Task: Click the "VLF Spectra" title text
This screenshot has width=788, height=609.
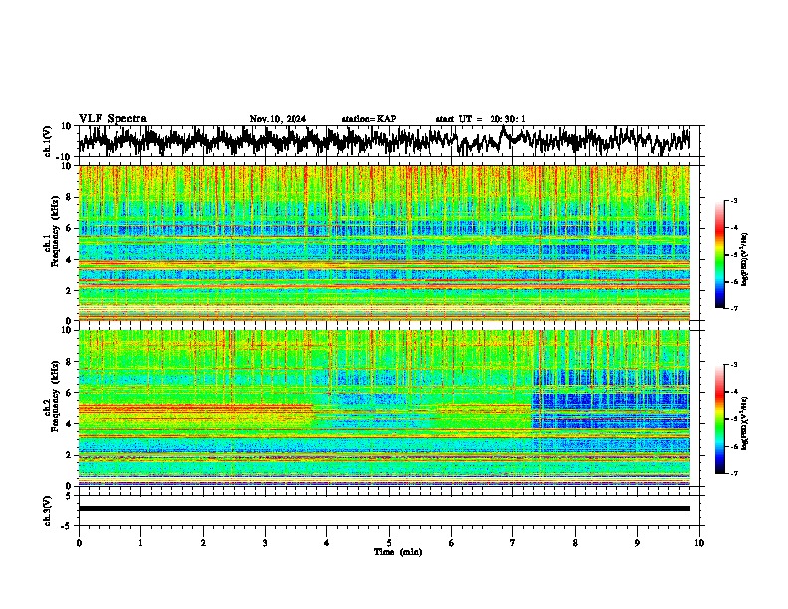Action: pos(112,119)
